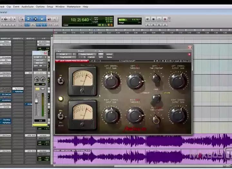Open the Setup menu
This screenshot has width=232, height=169.
[50, 7]
